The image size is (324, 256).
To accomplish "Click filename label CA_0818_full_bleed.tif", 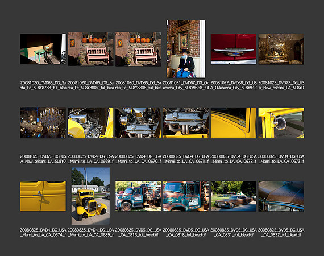I will click(186, 232).
